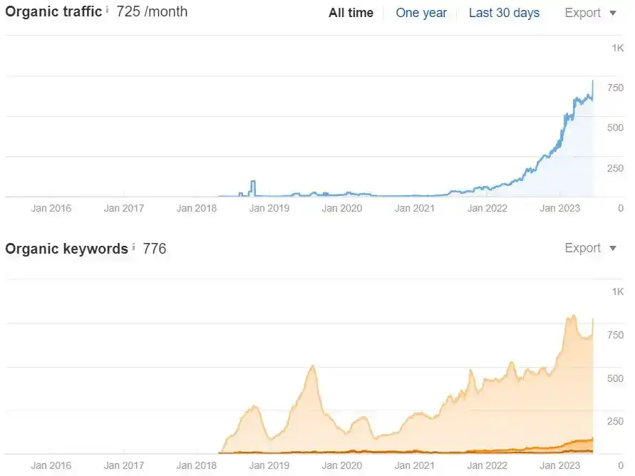
Task: Click the Organic keywords heading
Action: (67, 249)
